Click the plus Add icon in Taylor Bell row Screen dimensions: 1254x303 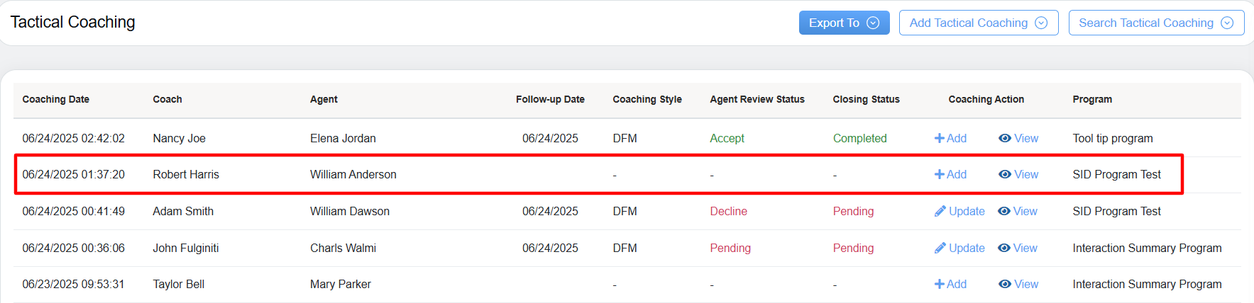940,284
